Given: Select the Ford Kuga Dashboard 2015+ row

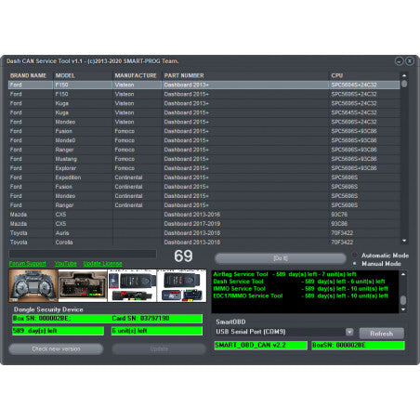Looking at the screenshot, I should (204, 112).
